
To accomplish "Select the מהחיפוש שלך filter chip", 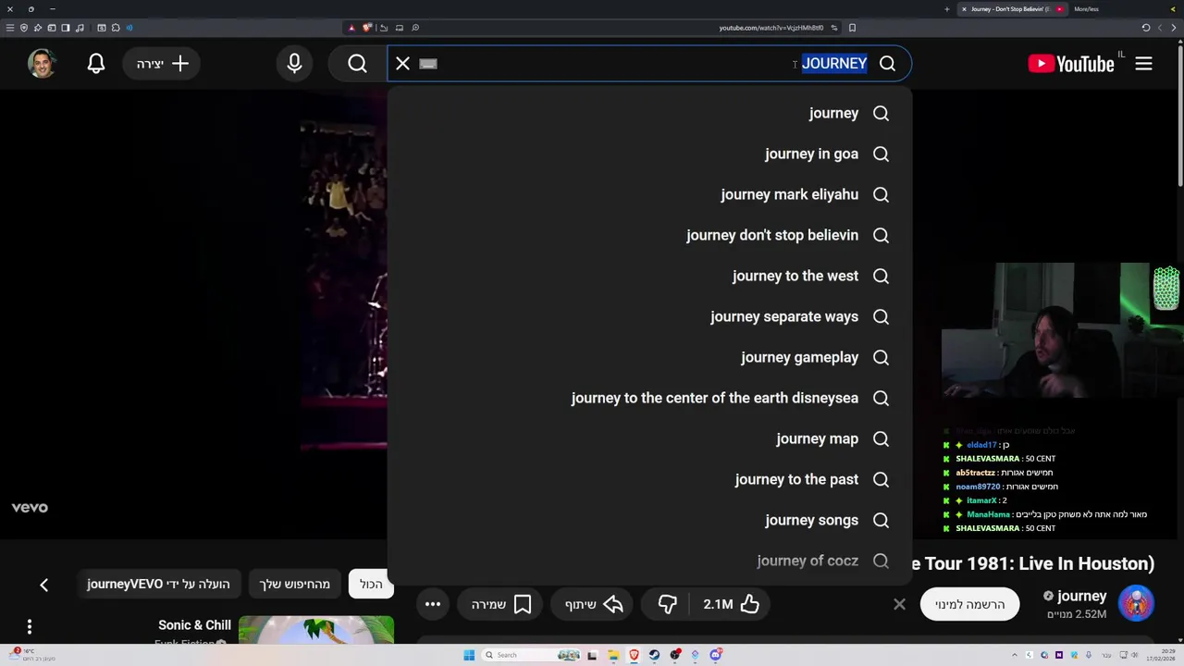I will [295, 584].
